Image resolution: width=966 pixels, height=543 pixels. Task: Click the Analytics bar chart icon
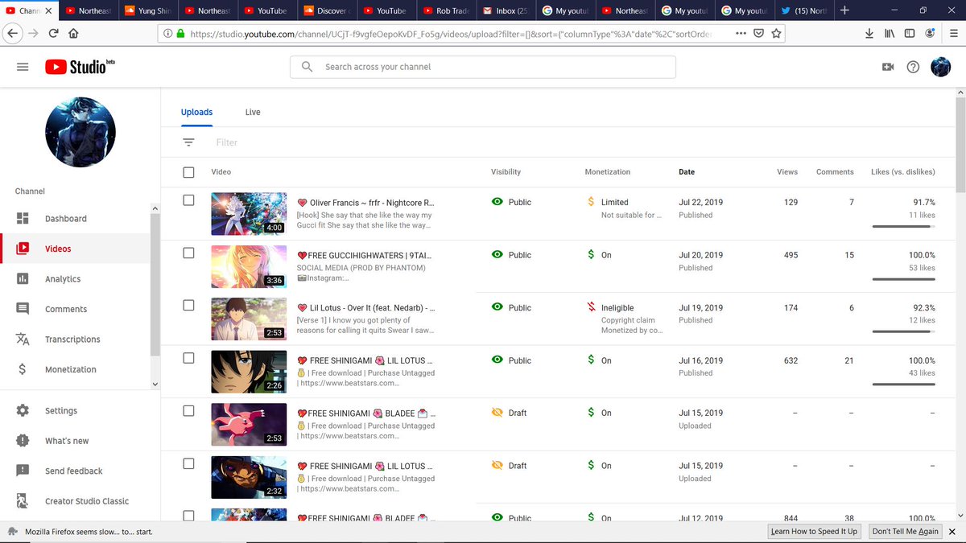[x=23, y=279]
